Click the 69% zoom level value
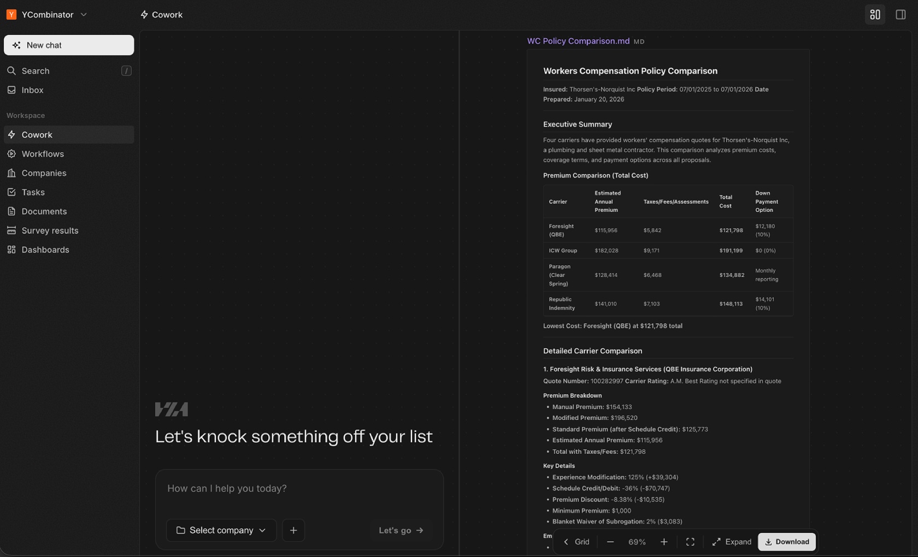 click(637, 542)
